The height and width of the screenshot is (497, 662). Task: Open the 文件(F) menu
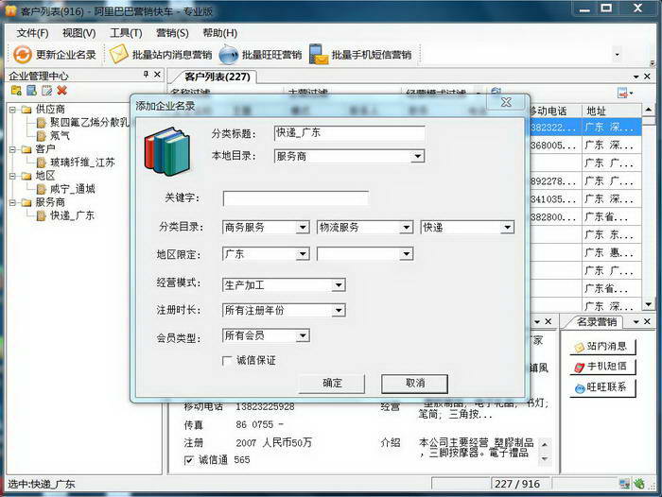tap(32, 33)
